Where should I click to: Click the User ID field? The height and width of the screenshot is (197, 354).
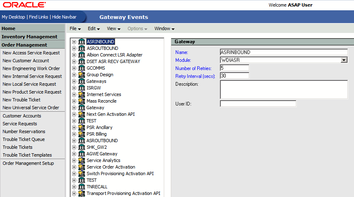click(258, 104)
